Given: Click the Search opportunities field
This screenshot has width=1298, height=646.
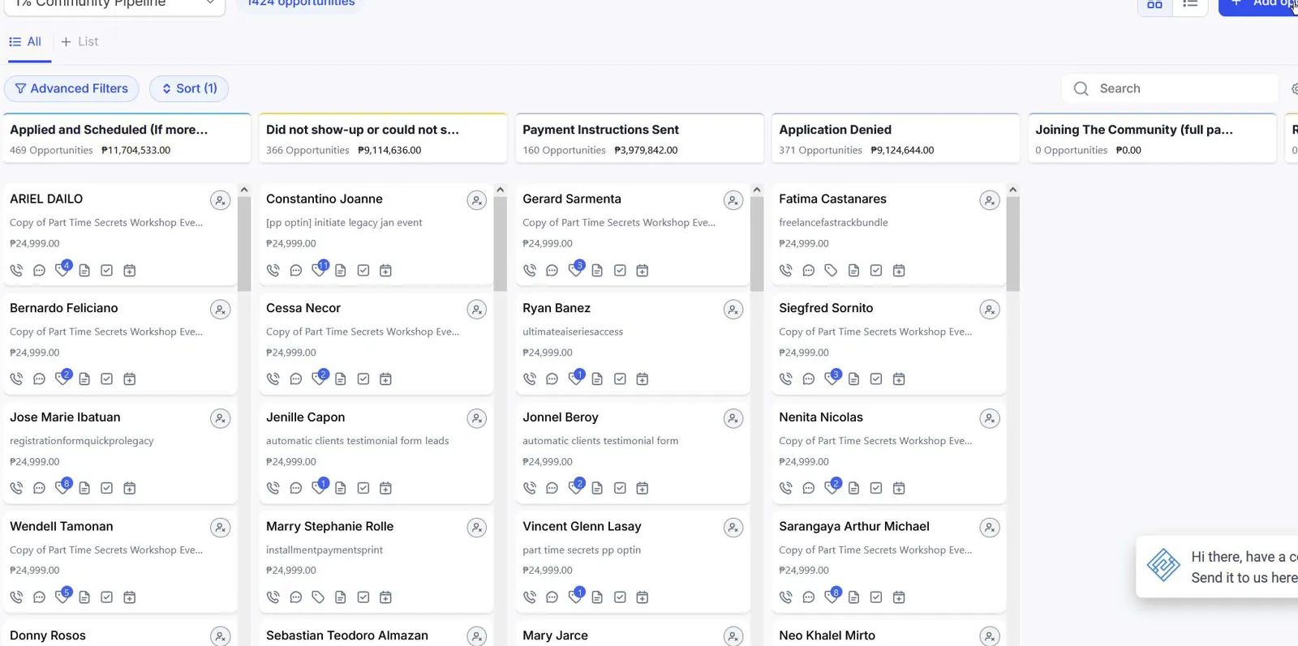Looking at the screenshot, I should point(1169,88).
